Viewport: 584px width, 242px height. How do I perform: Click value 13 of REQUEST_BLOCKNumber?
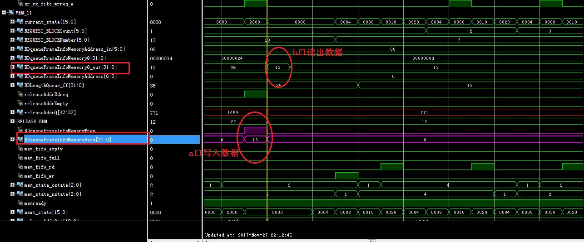coord(153,40)
